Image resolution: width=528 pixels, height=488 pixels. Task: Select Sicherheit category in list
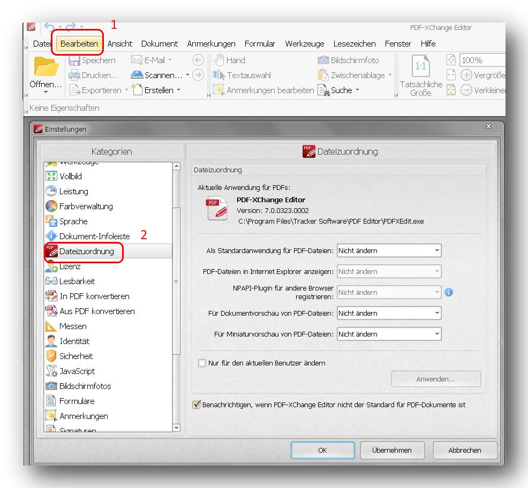pyautogui.click(x=108, y=356)
